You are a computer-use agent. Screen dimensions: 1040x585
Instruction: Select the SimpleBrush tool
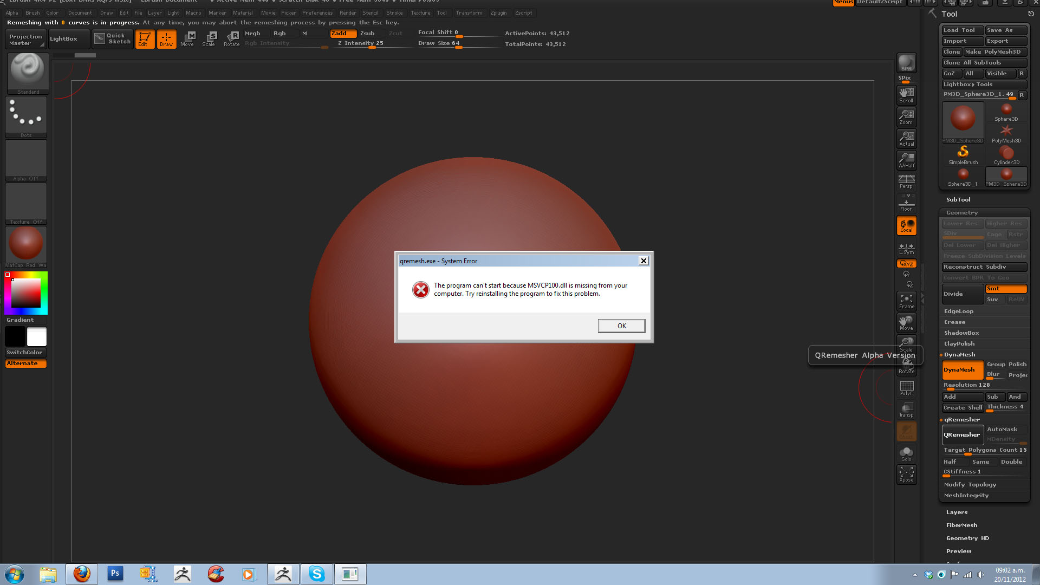[963, 155]
